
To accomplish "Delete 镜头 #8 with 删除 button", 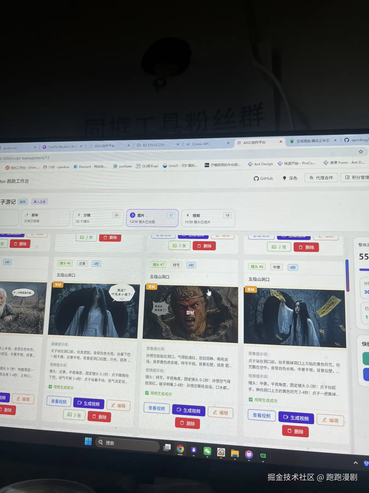I will [x=296, y=431].
